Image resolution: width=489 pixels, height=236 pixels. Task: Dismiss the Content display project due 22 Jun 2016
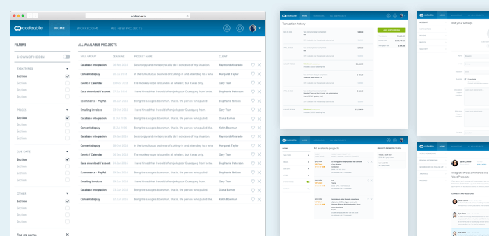(259, 199)
